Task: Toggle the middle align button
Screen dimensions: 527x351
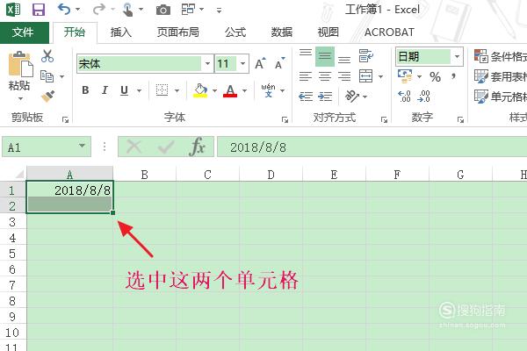Action: coord(325,56)
